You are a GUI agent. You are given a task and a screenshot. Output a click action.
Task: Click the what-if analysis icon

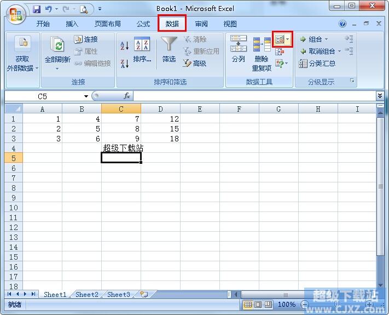click(279, 64)
